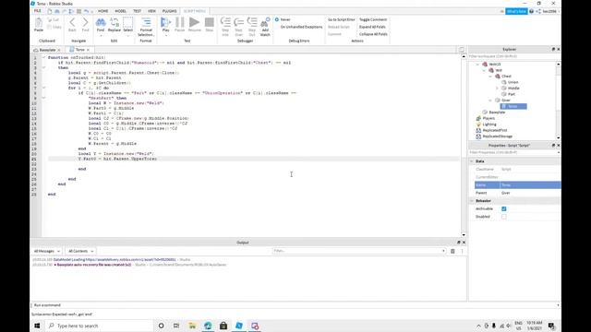The width and height of the screenshot is (591, 332).
Task: Select Baseplate in the Explorer tree
Action: click(497, 113)
